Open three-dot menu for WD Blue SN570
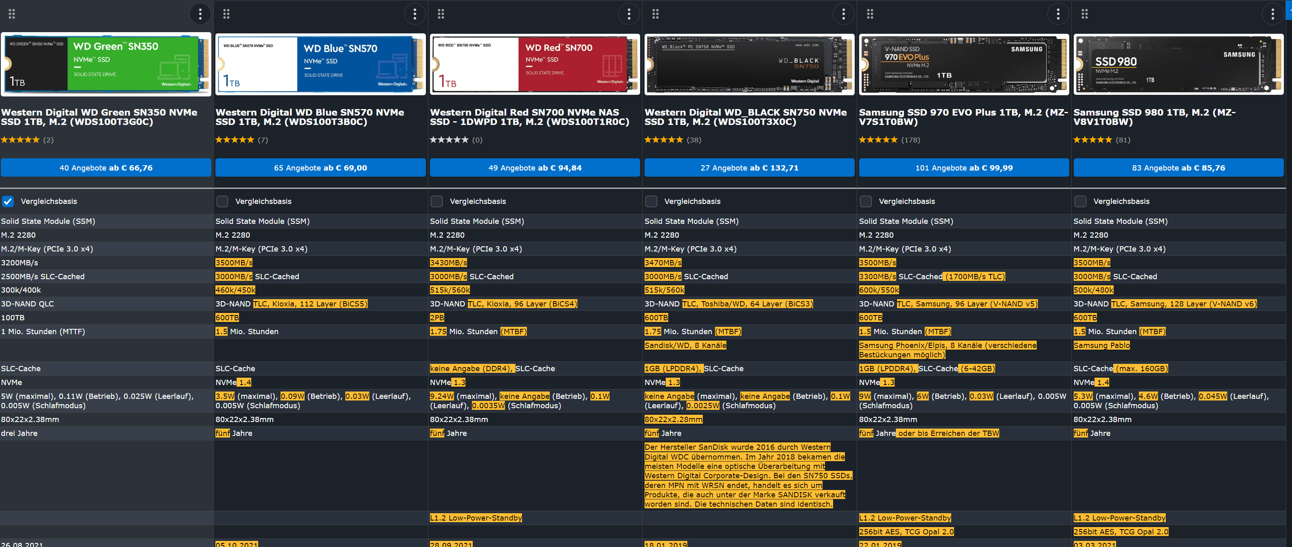This screenshot has height=547, width=1292. [415, 14]
